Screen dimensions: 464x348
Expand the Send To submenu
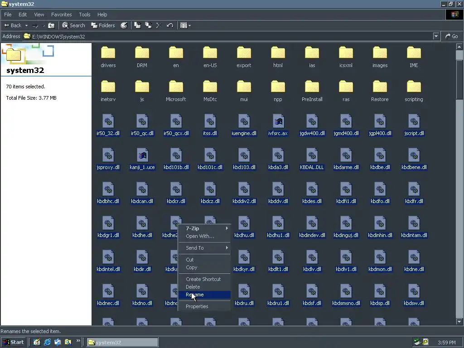pyautogui.click(x=204, y=248)
